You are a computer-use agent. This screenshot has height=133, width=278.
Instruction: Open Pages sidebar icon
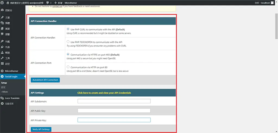point(2,28)
